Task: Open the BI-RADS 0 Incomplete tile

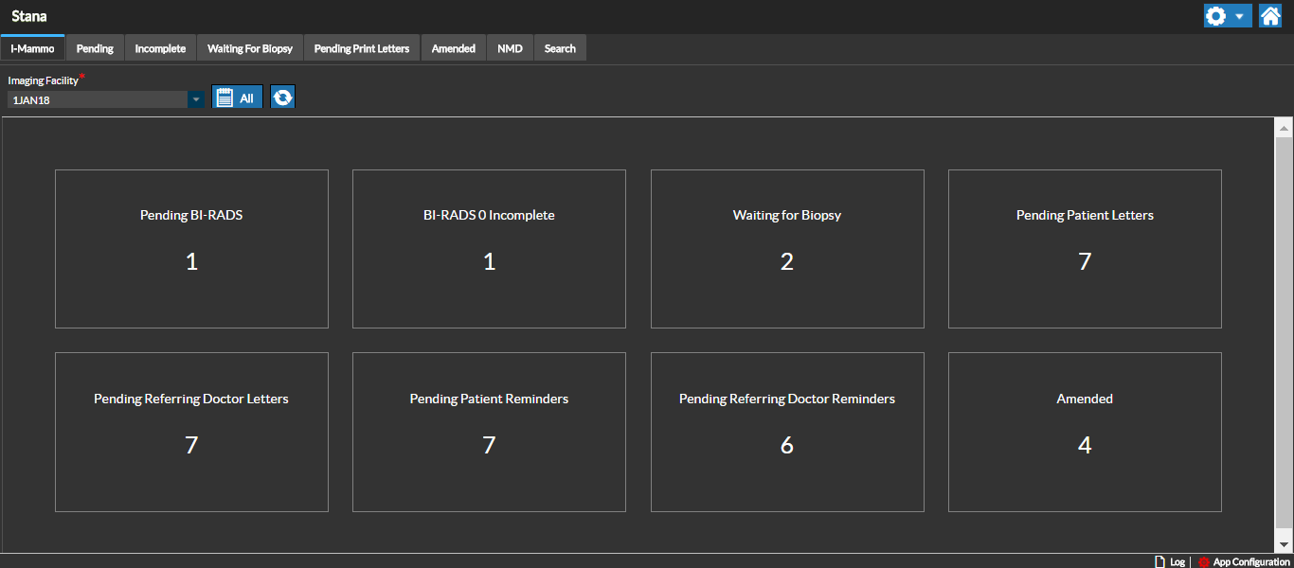Action: [489, 249]
